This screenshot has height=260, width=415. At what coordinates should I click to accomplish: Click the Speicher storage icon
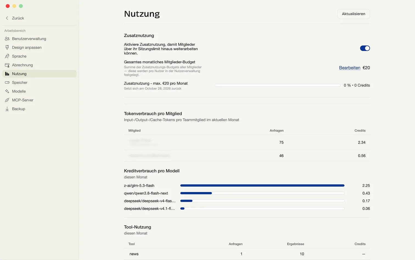7,82
